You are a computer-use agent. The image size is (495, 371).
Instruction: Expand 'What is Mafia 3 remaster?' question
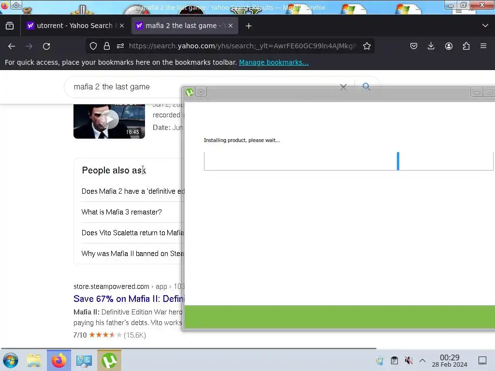tap(121, 212)
